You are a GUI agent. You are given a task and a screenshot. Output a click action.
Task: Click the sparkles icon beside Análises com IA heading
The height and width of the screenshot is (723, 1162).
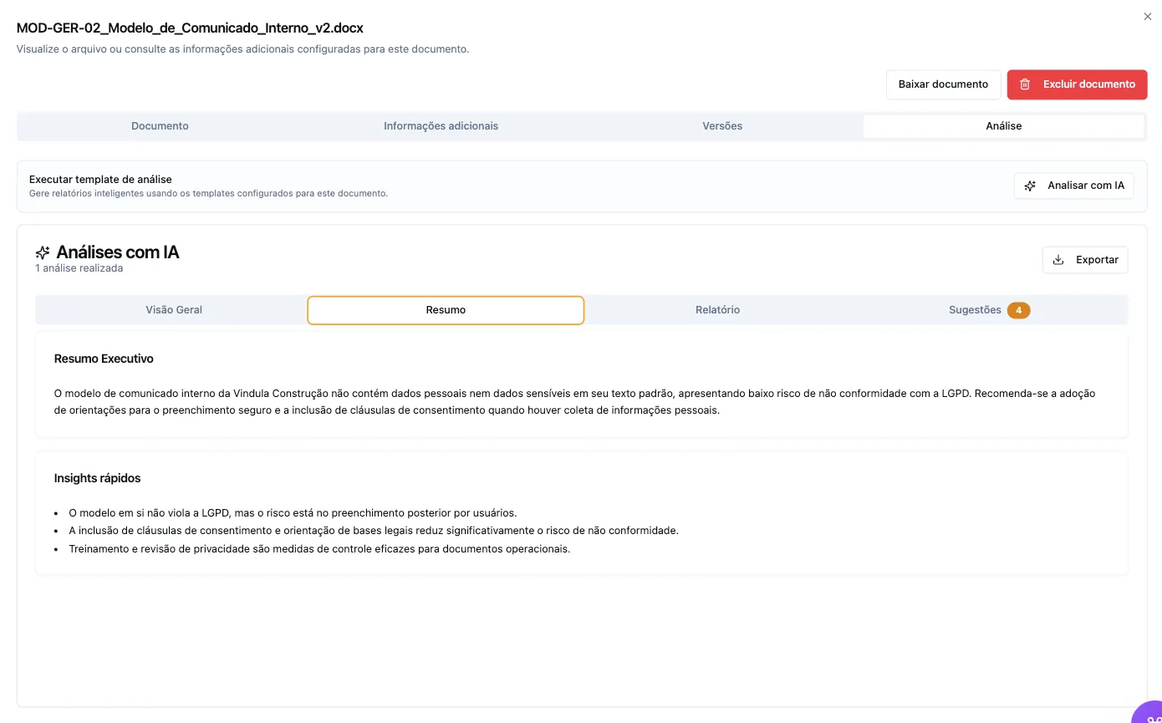coord(43,252)
